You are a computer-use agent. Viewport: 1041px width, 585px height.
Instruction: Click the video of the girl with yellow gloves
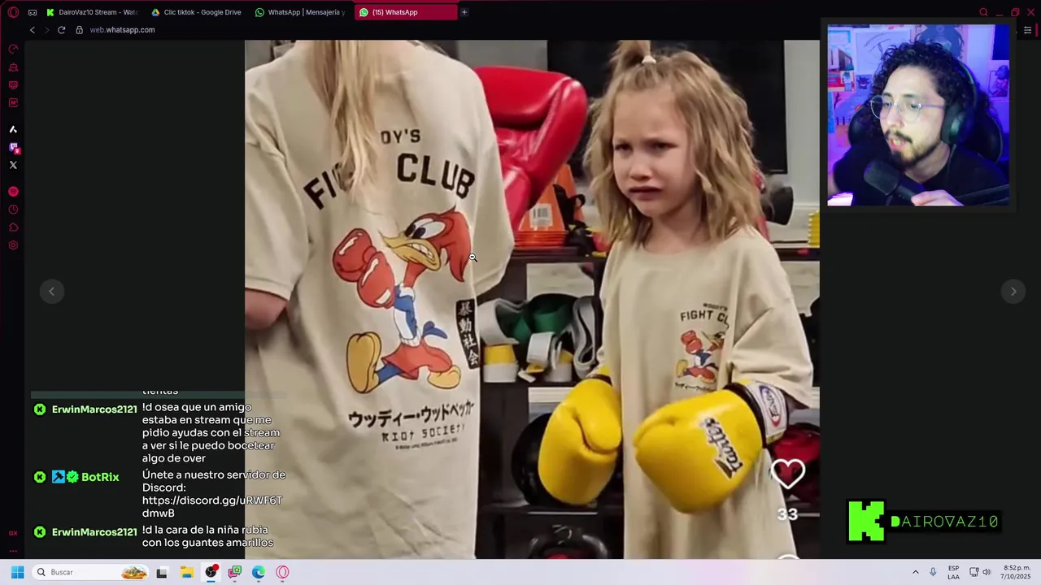(x=532, y=299)
